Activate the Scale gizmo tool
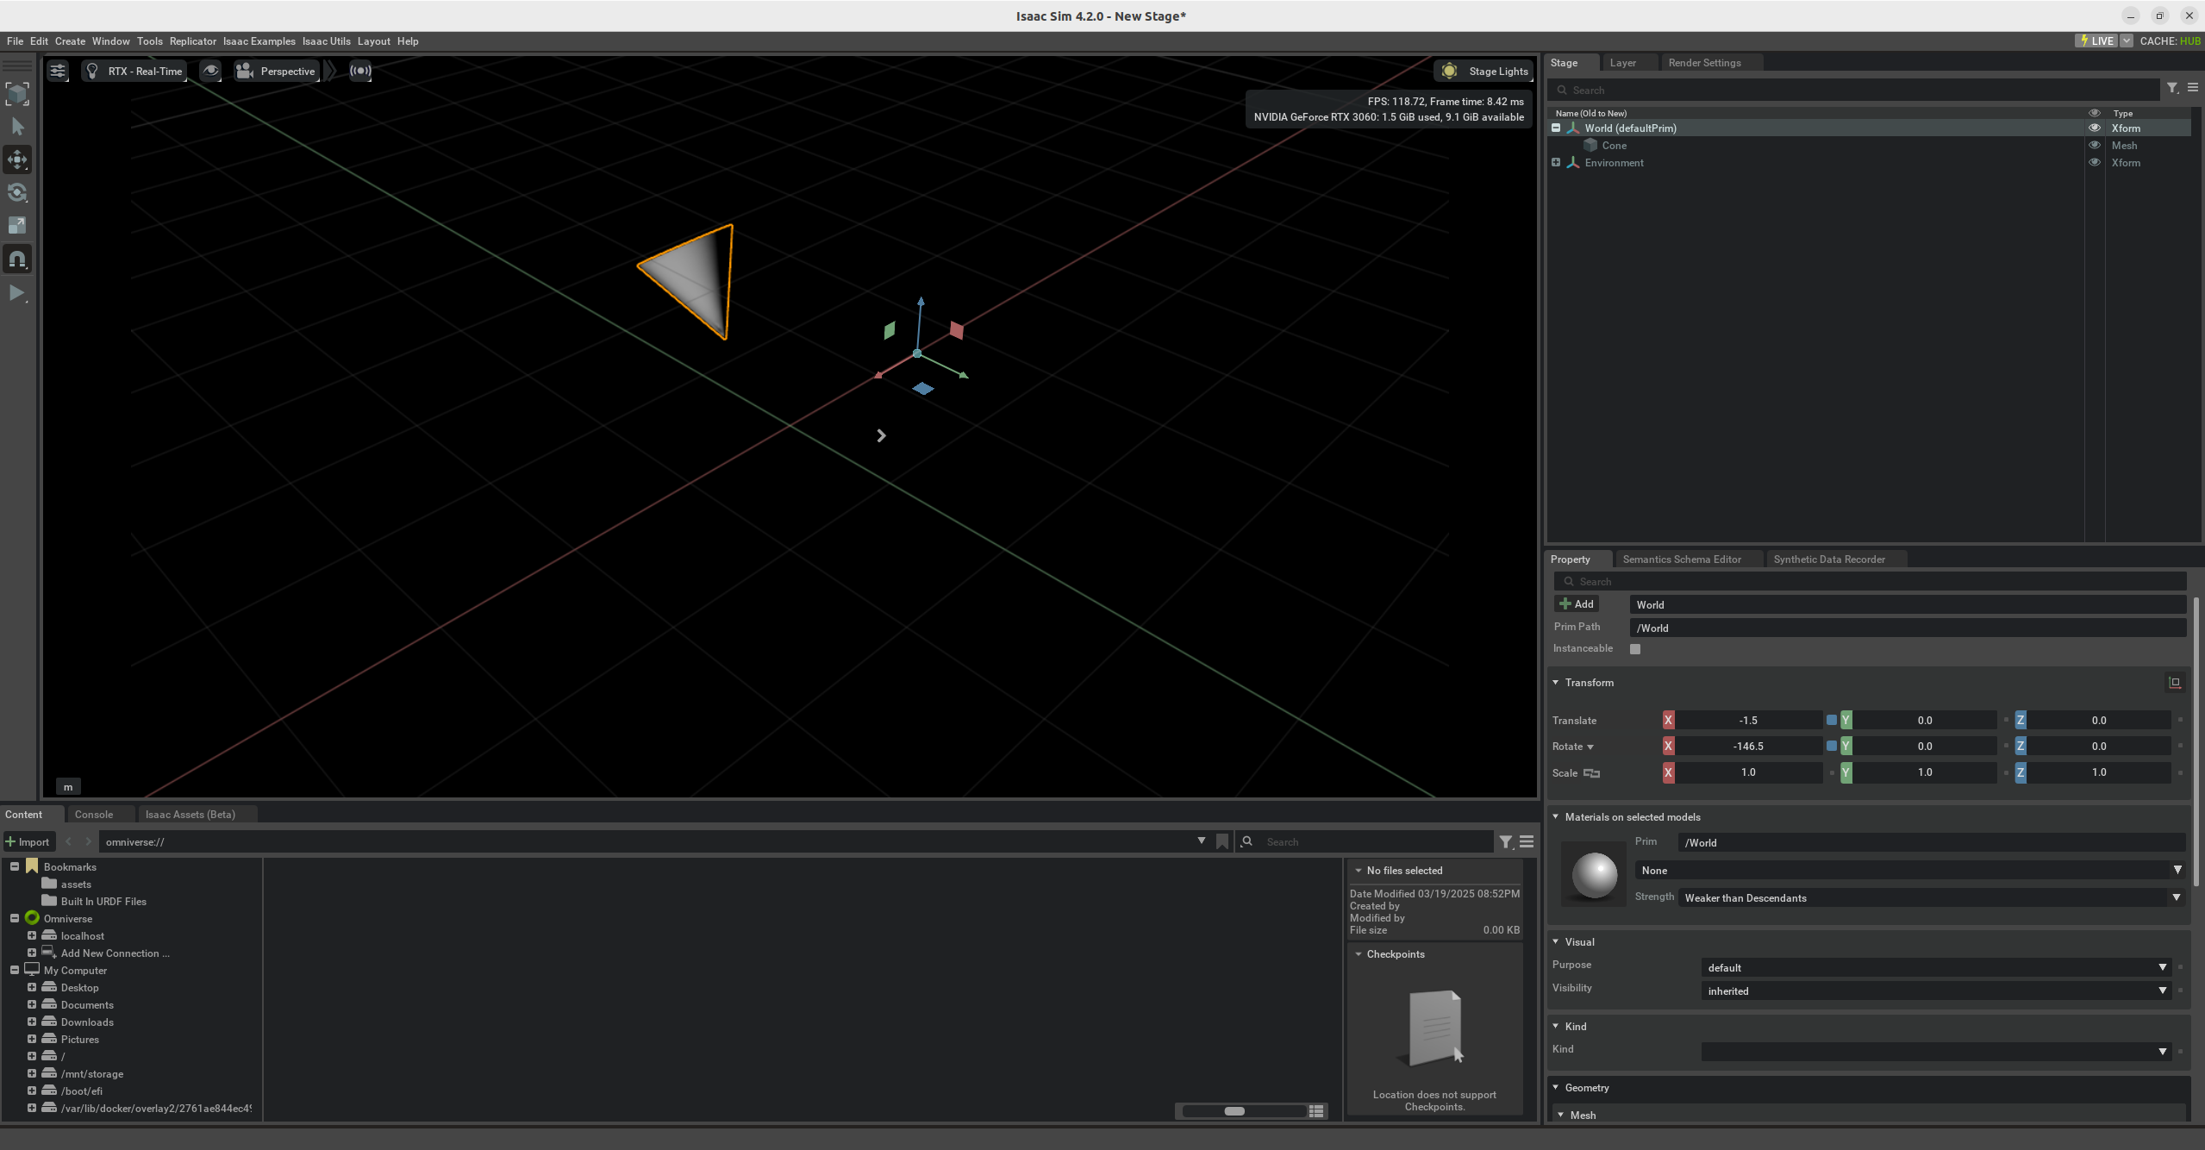This screenshot has height=1150, width=2205. point(17,226)
